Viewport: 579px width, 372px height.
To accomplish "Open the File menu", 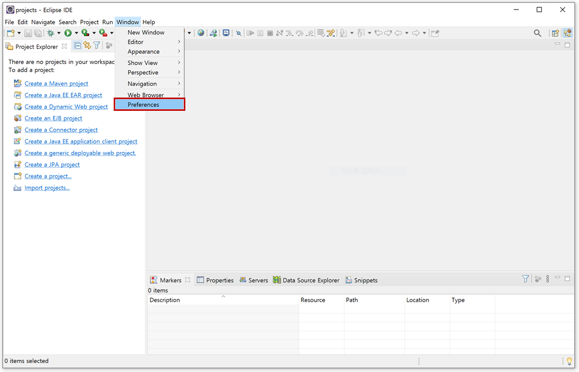I will pos(9,22).
